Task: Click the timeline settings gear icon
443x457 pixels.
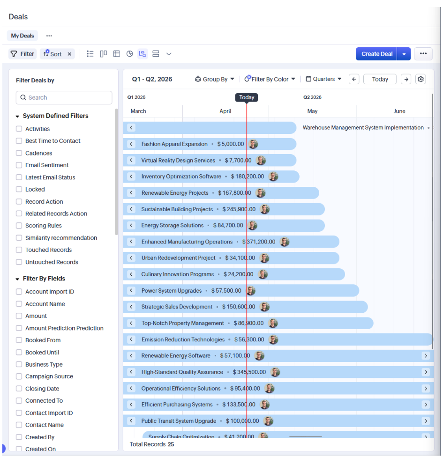Action: coord(420,79)
